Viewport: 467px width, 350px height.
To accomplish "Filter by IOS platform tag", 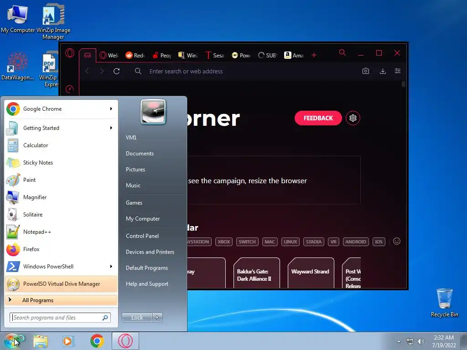I will point(379,242).
